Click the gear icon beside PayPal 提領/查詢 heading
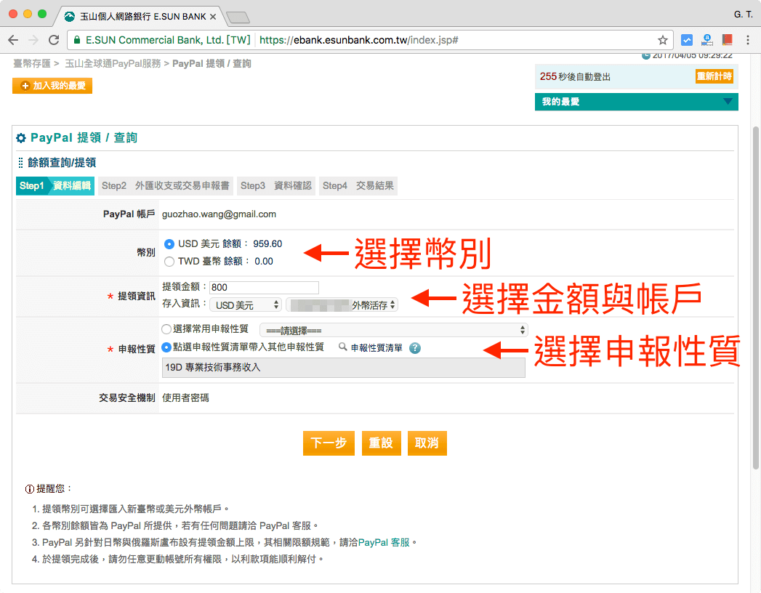761x593 pixels. (x=23, y=137)
